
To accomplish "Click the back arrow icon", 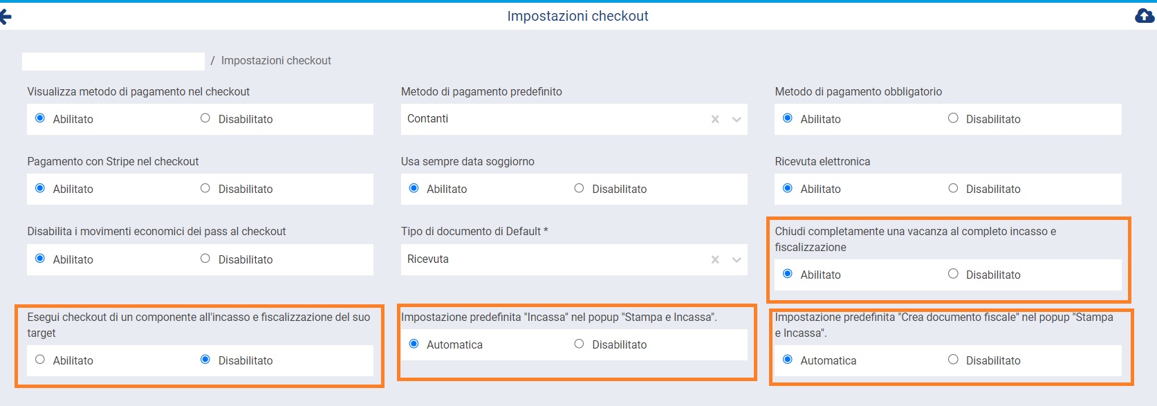I will (x=6, y=17).
